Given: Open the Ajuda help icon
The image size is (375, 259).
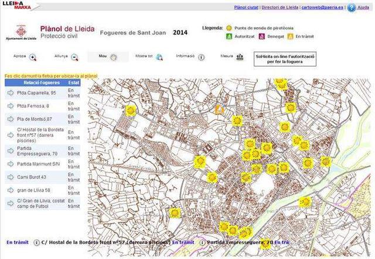Looking at the screenshot, I should click(x=351, y=8).
